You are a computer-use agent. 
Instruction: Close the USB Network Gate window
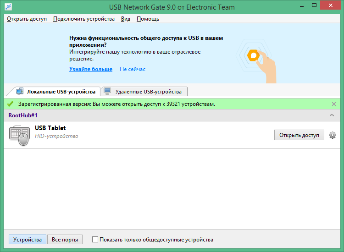331,5
